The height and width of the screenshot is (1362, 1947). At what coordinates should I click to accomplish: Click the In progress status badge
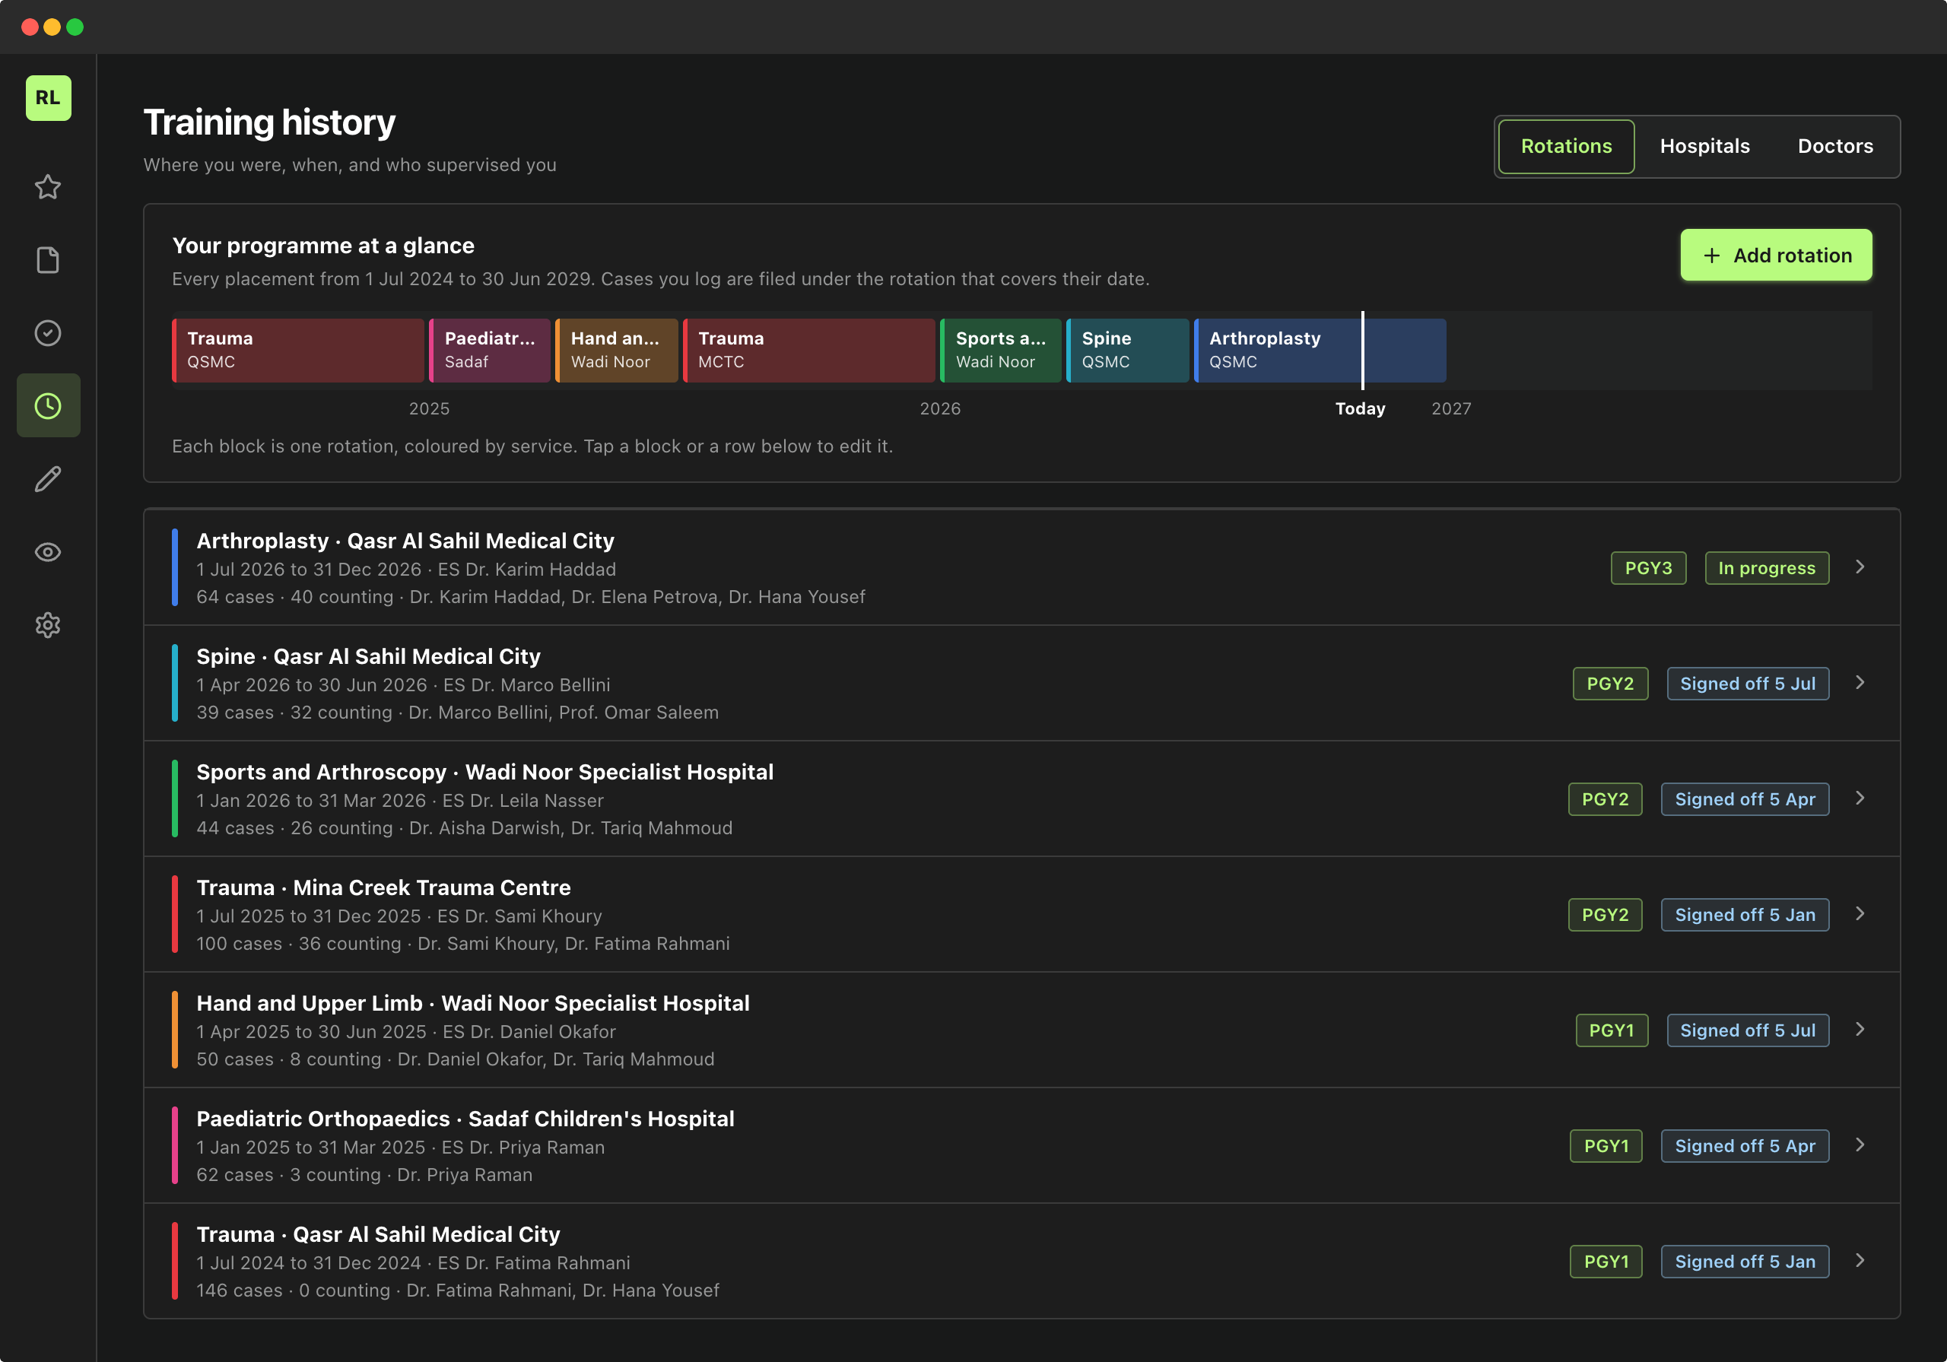point(1767,568)
